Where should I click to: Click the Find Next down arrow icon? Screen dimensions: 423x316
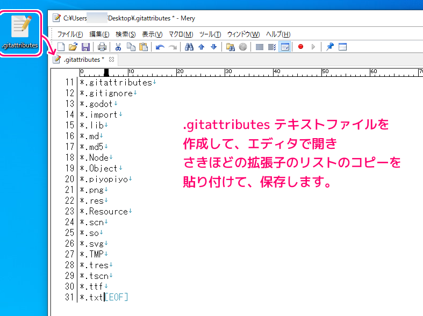(x=213, y=47)
